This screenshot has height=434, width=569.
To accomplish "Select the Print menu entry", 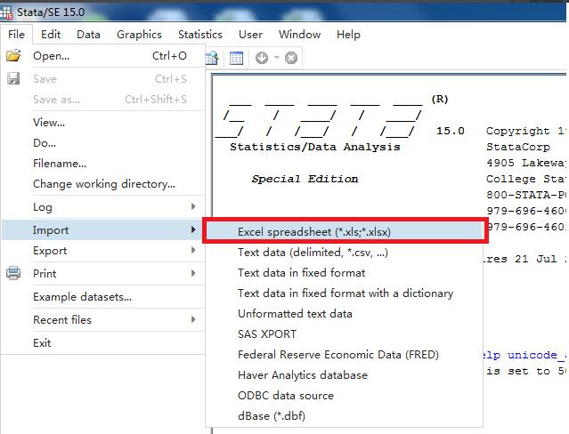I will coord(103,273).
